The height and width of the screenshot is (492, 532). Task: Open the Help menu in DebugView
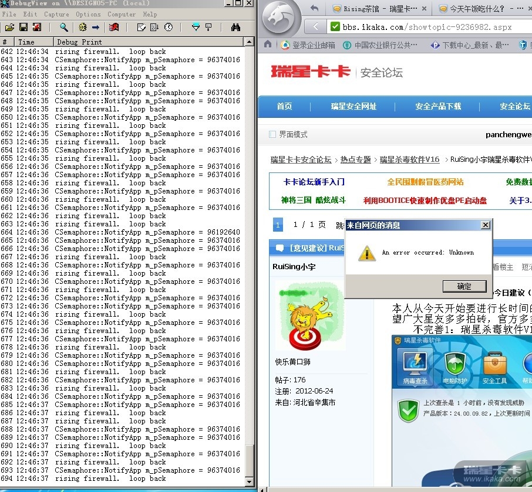(x=150, y=14)
